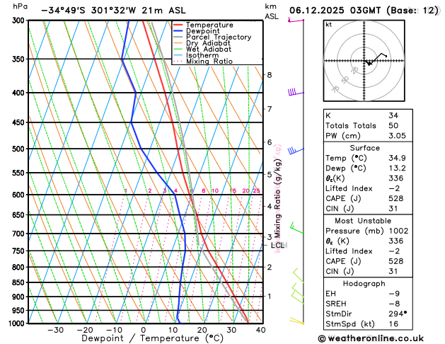The image size is (445, 344).
Task: Click the '-10' temperature axis label
Action: pyautogui.click(x=115, y=330)
